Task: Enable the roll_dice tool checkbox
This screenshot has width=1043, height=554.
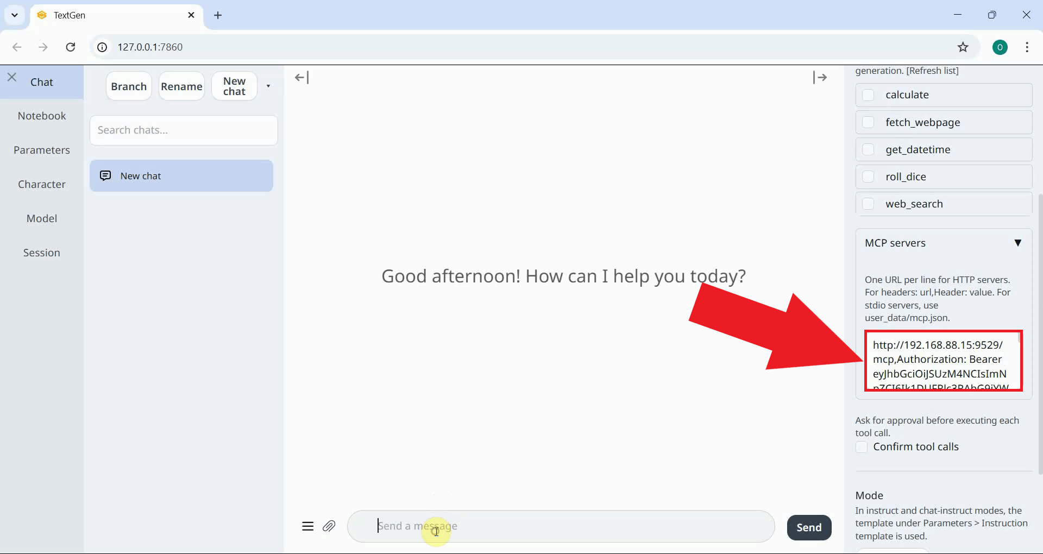Action: (868, 177)
